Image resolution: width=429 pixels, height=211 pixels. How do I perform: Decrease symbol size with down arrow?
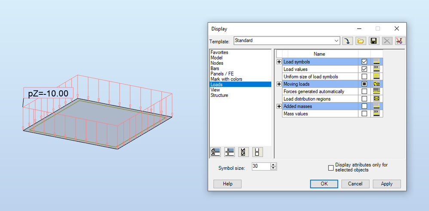[x=273, y=168]
